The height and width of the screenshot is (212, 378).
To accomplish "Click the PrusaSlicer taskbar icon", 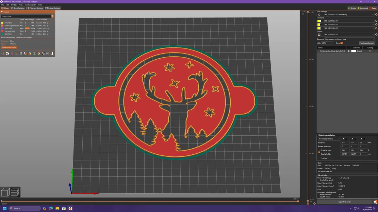I will point(70,208).
